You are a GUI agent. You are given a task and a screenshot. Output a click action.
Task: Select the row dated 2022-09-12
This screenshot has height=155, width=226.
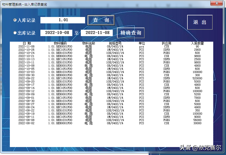point(112,91)
